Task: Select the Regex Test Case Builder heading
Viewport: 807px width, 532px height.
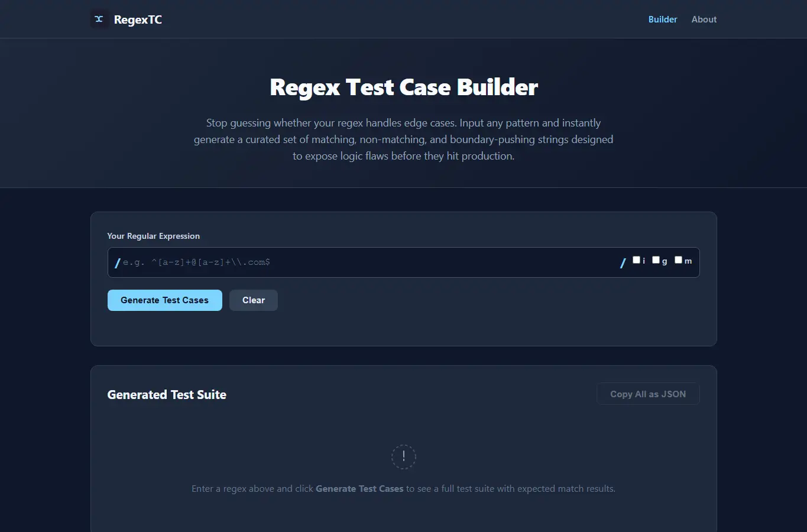Action: (x=404, y=87)
